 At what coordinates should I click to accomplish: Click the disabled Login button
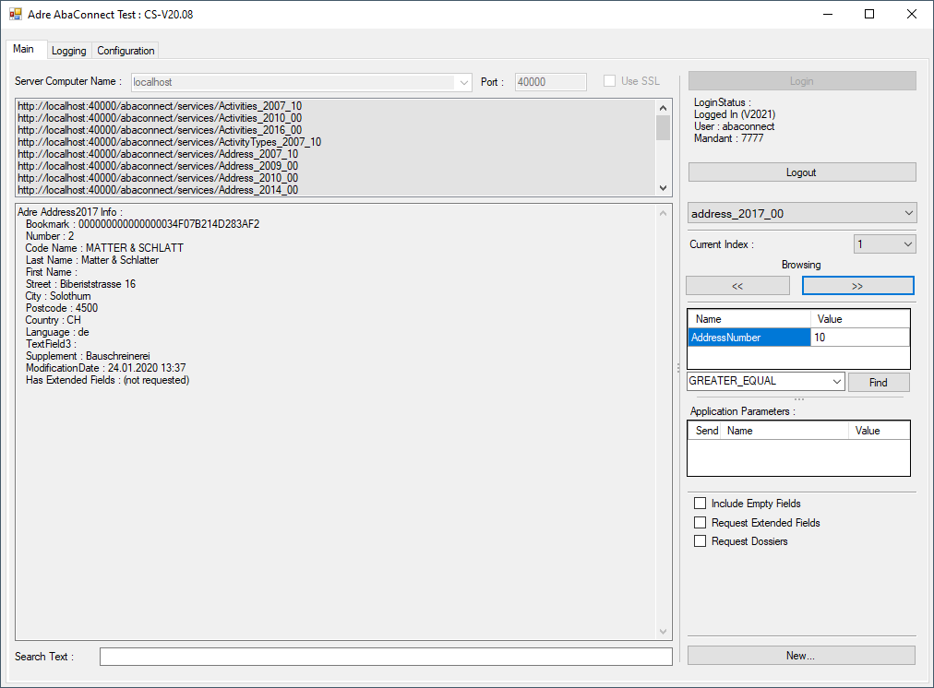click(802, 81)
